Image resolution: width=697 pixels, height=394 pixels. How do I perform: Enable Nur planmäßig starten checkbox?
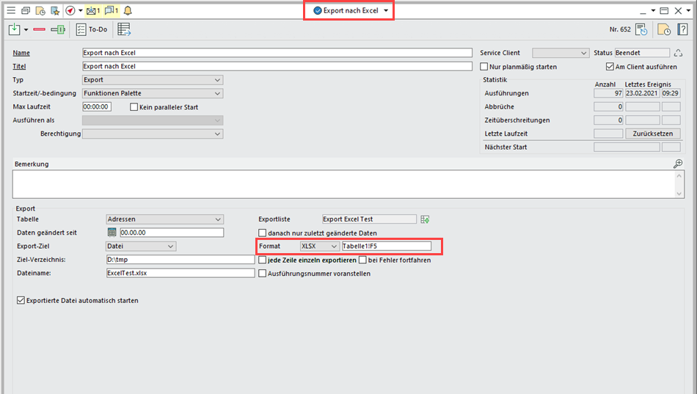point(484,67)
